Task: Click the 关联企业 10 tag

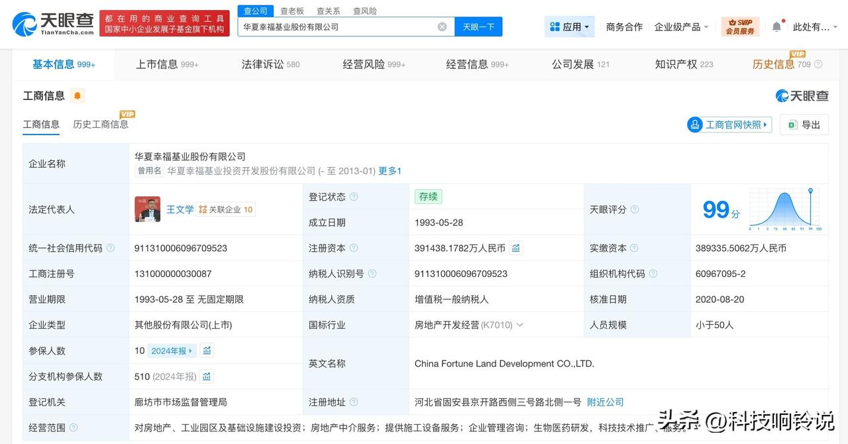Action: (x=225, y=209)
